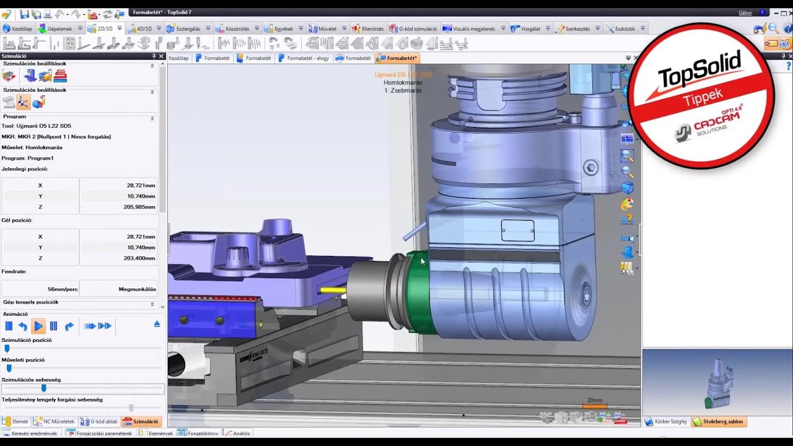
Task: Open the Szerkesztés ribbon tab
Action: pos(578,28)
